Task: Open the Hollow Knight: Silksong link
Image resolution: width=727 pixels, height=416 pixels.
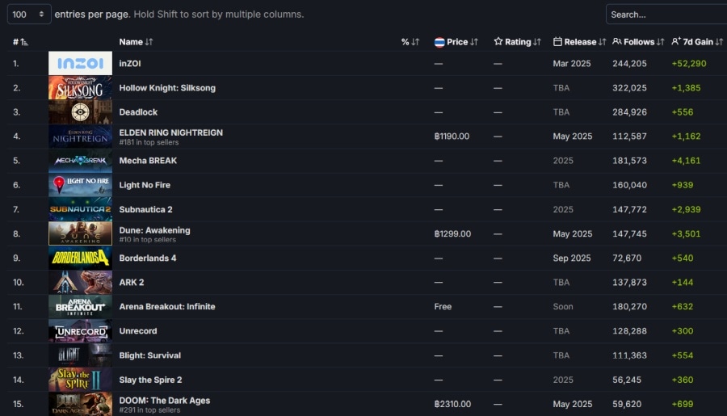Action: click(167, 88)
